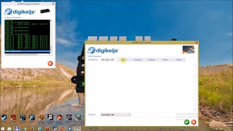Open File Explorer from the taskbar
This screenshot has width=233, height=131.
(9, 128)
